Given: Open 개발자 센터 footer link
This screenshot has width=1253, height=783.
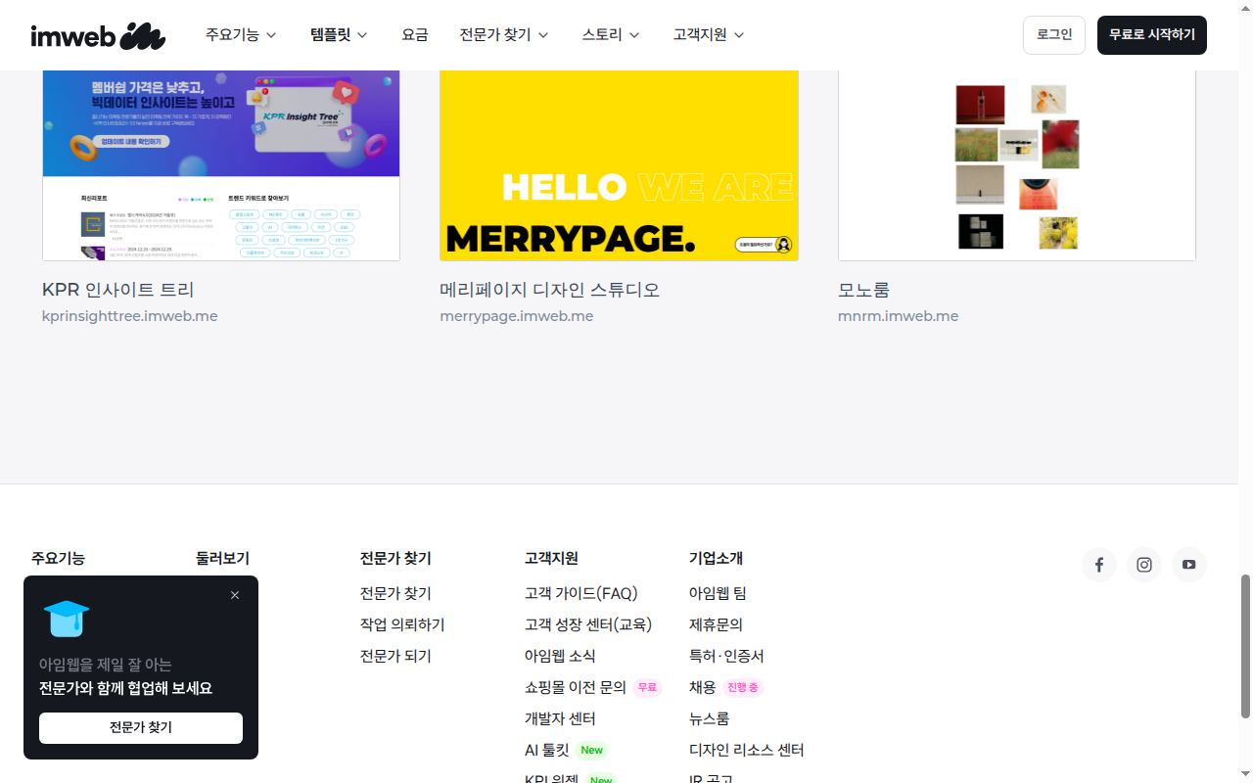Looking at the screenshot, I should (560, 718).
